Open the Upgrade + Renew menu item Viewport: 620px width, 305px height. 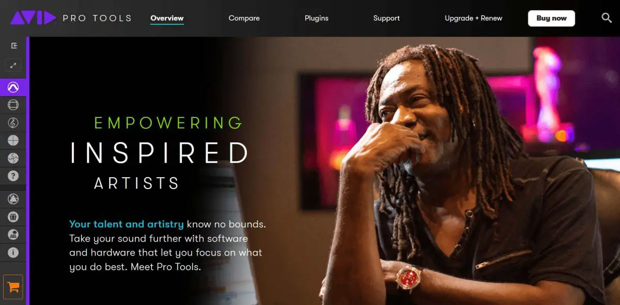pos(473,18)
